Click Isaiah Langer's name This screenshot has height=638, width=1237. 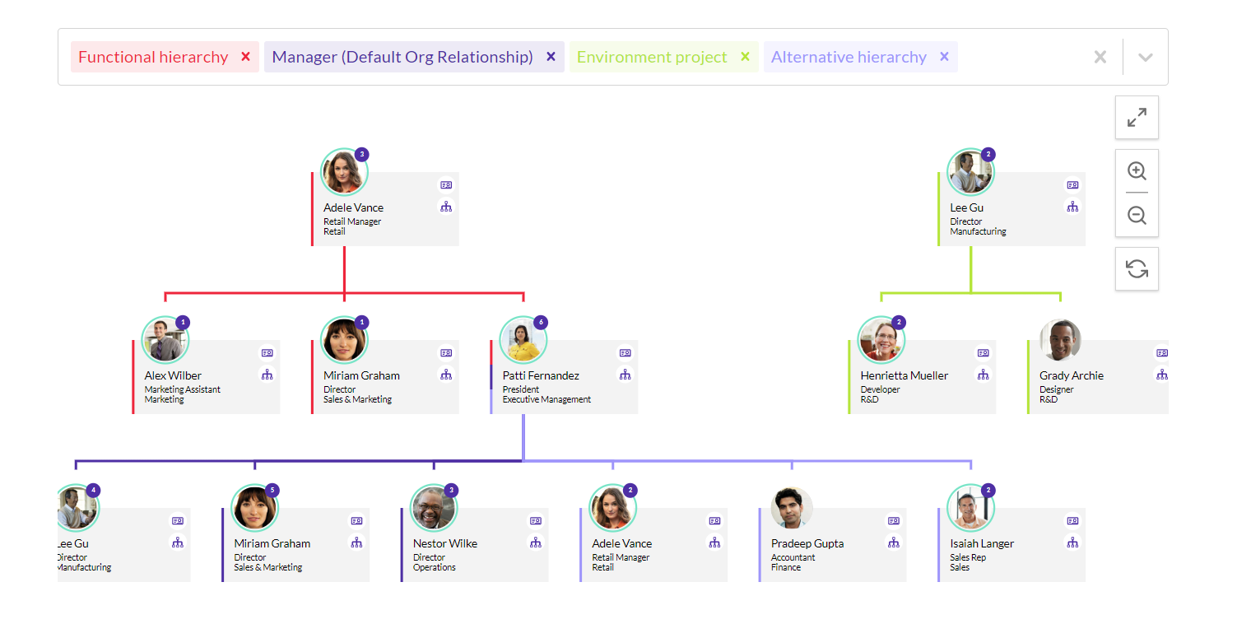pos(982,543)
